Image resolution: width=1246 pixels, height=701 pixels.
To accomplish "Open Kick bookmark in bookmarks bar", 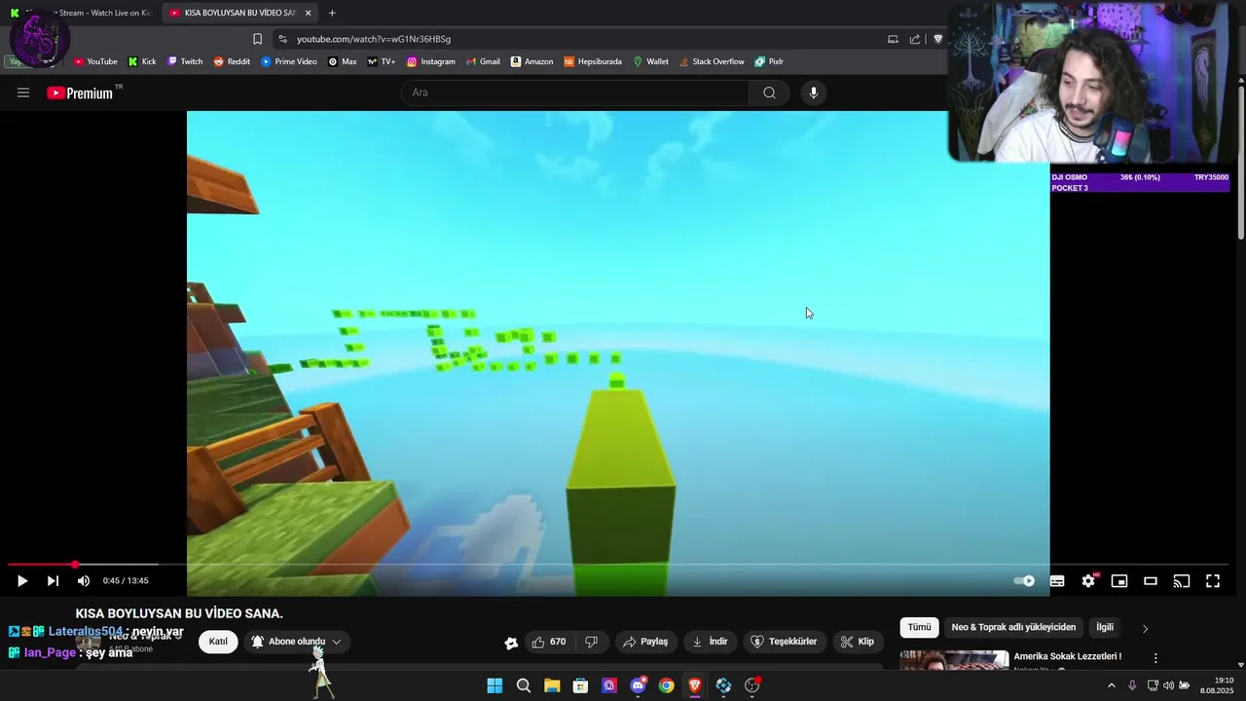I will [x=142, y=61].
